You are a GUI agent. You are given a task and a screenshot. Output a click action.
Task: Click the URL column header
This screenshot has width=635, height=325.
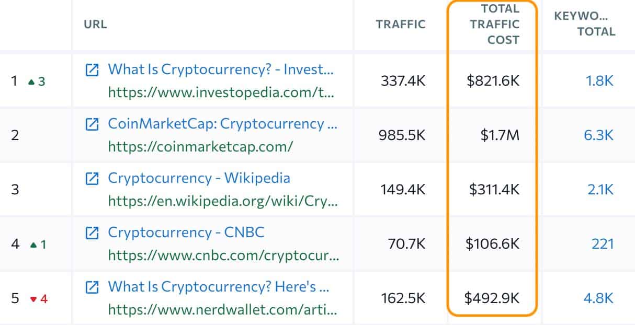[96, 24]
